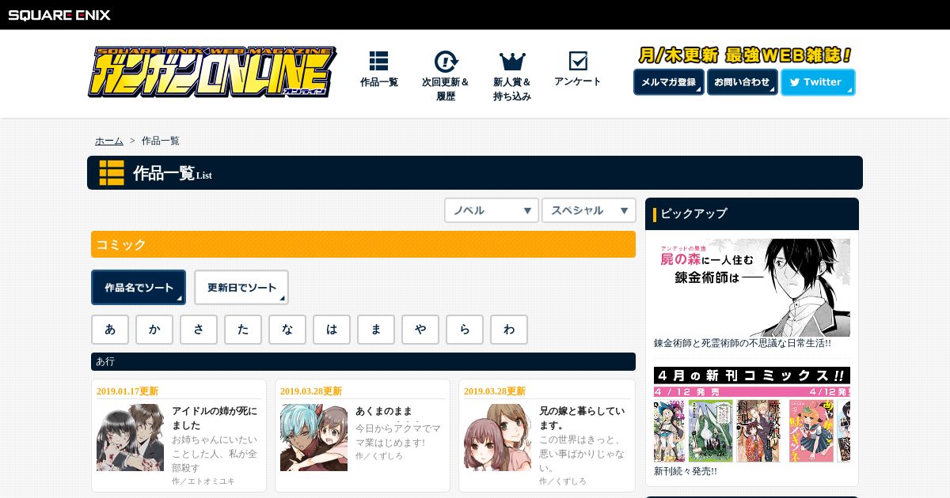The width and height of the screenshot is (950, 498).
Task: Jump to た row
Action: [243, 330]
